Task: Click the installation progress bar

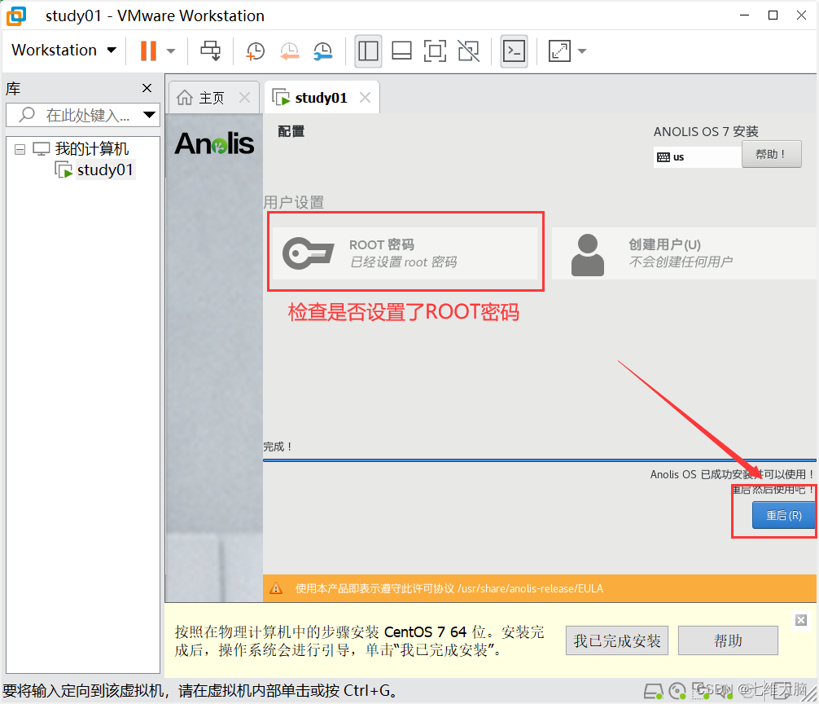Action: (540, 460)
